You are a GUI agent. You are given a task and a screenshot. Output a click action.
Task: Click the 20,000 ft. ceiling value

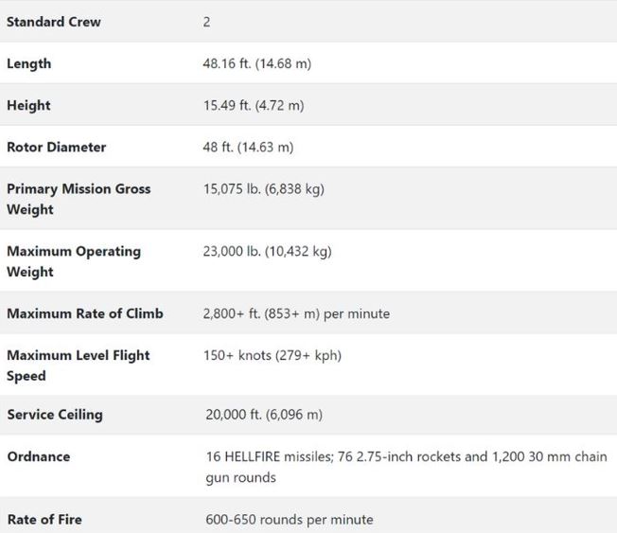pos(264,415)
